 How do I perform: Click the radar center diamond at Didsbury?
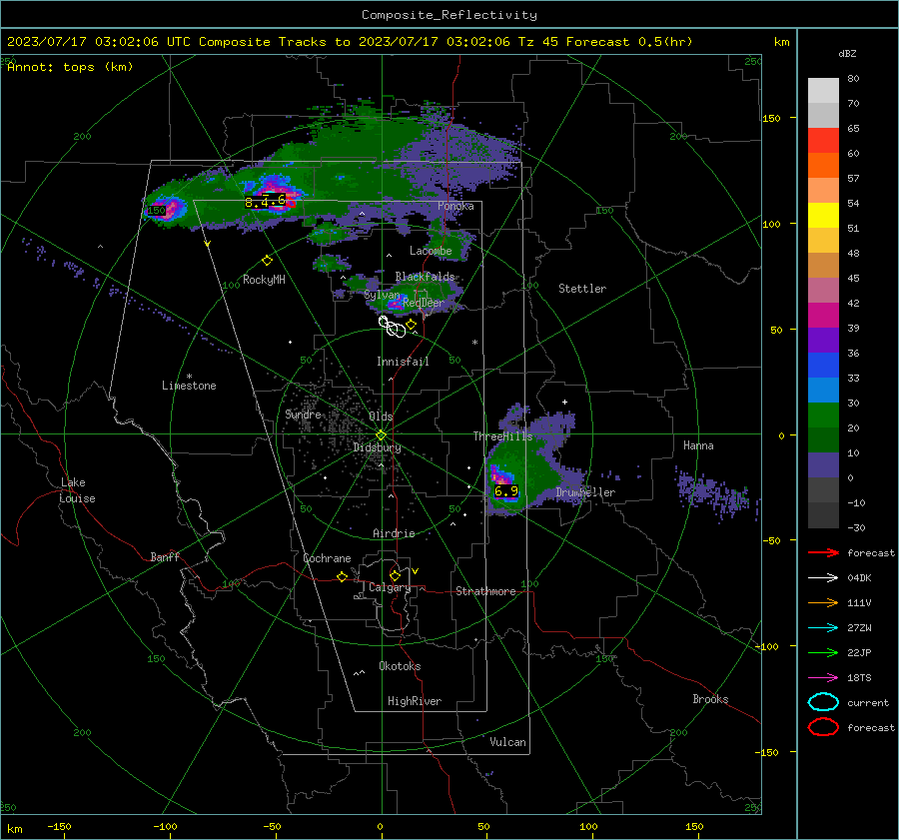tap(381, 435)
